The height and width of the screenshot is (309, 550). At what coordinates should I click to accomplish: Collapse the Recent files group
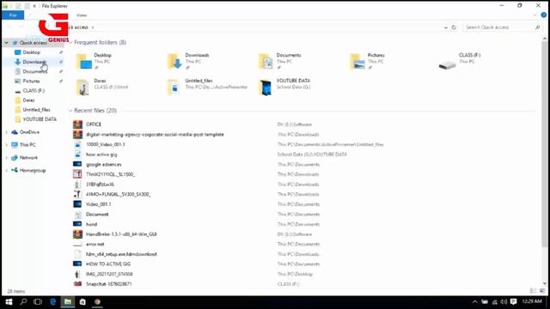coord(70,111)
